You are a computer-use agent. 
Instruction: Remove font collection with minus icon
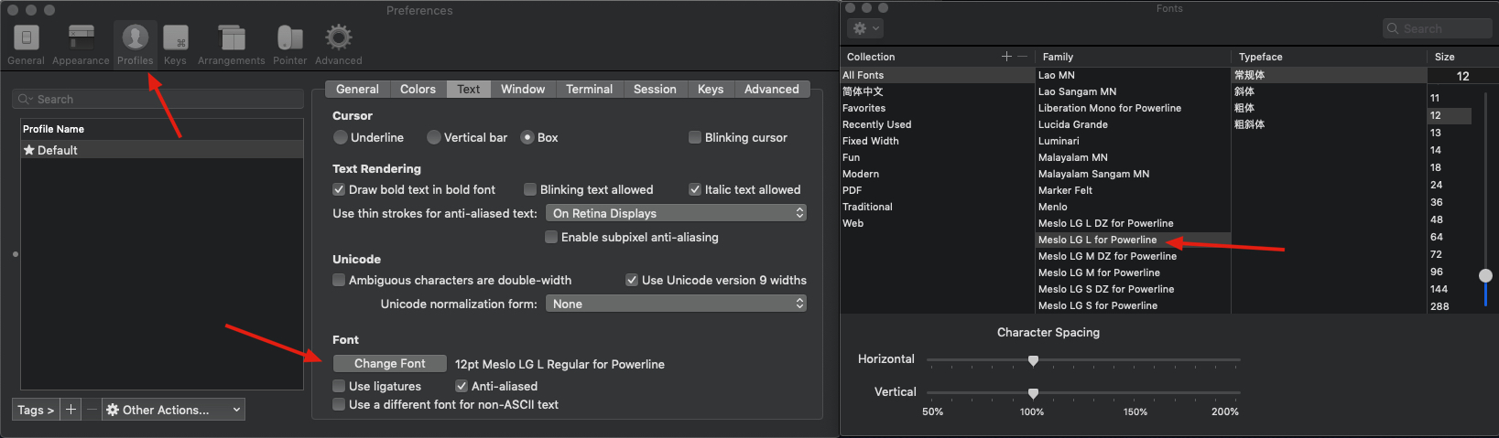tap(1023, 57)
